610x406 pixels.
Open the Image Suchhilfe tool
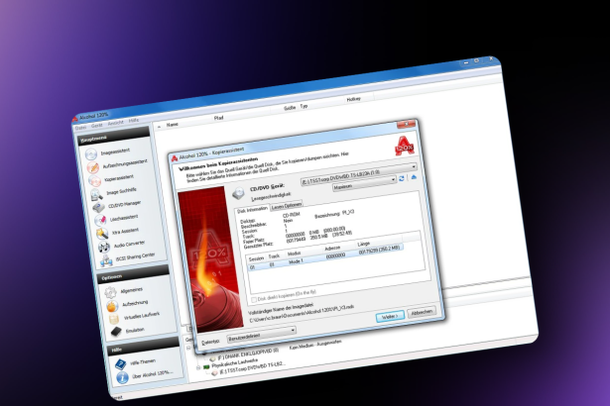[121, 191]
